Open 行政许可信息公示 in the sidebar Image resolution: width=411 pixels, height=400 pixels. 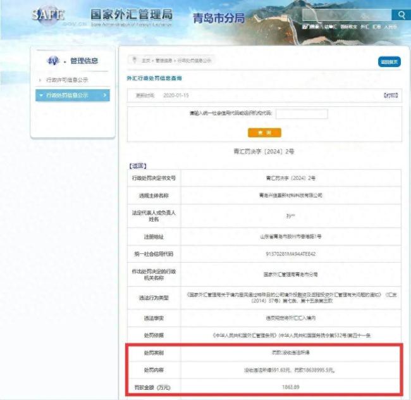[67, 80]
